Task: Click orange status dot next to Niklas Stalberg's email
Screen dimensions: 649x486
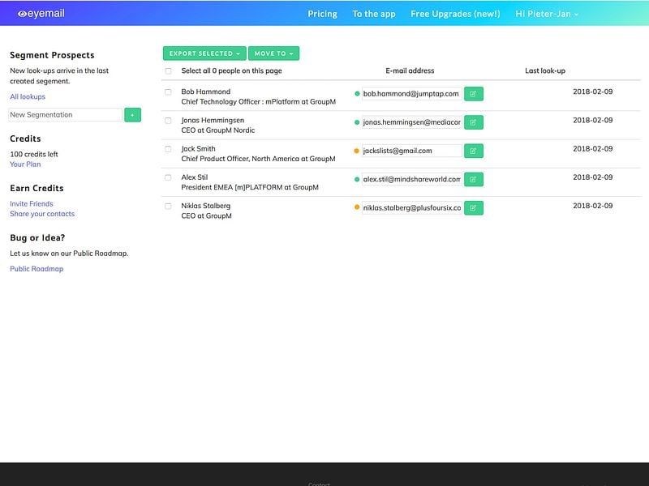Action: 357,207
